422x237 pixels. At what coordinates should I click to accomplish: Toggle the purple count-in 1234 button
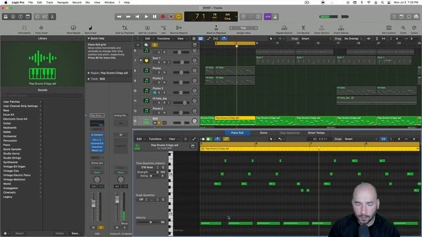(268, 16)
